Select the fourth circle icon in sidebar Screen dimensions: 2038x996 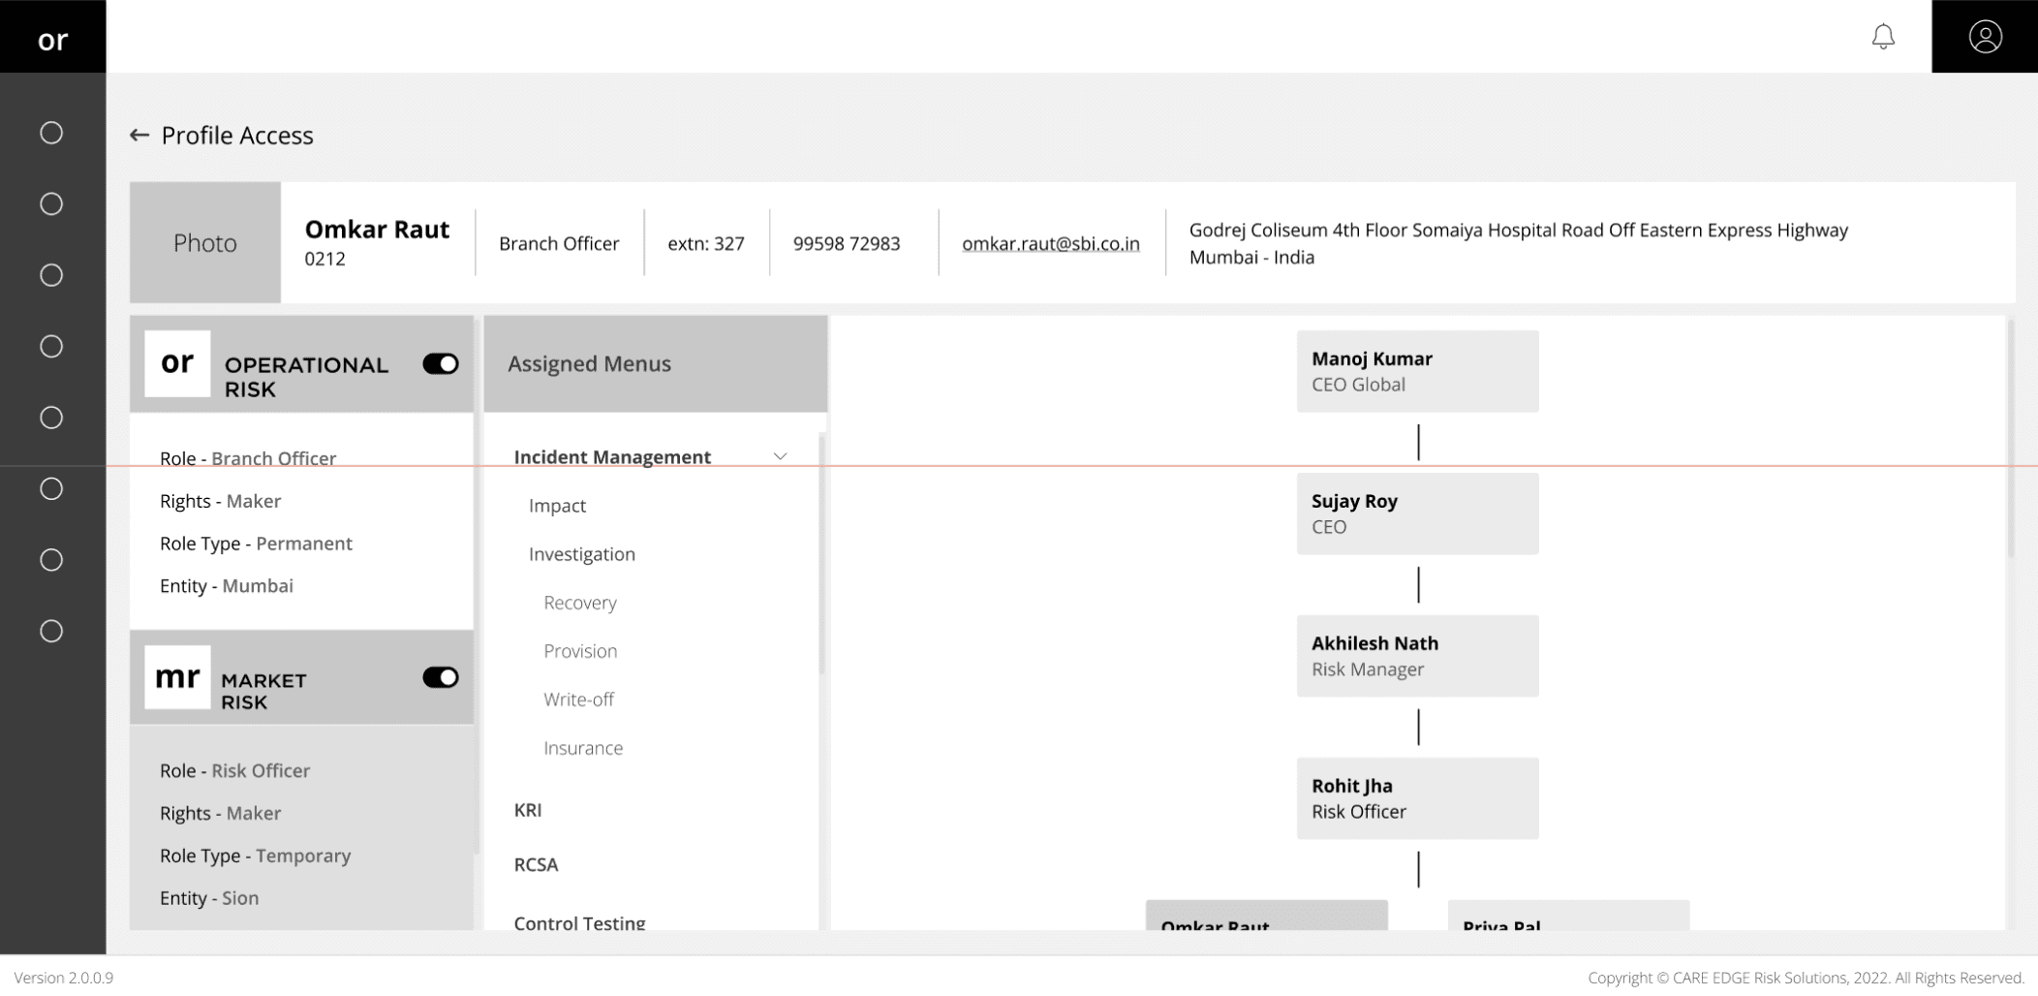point(51,346)
